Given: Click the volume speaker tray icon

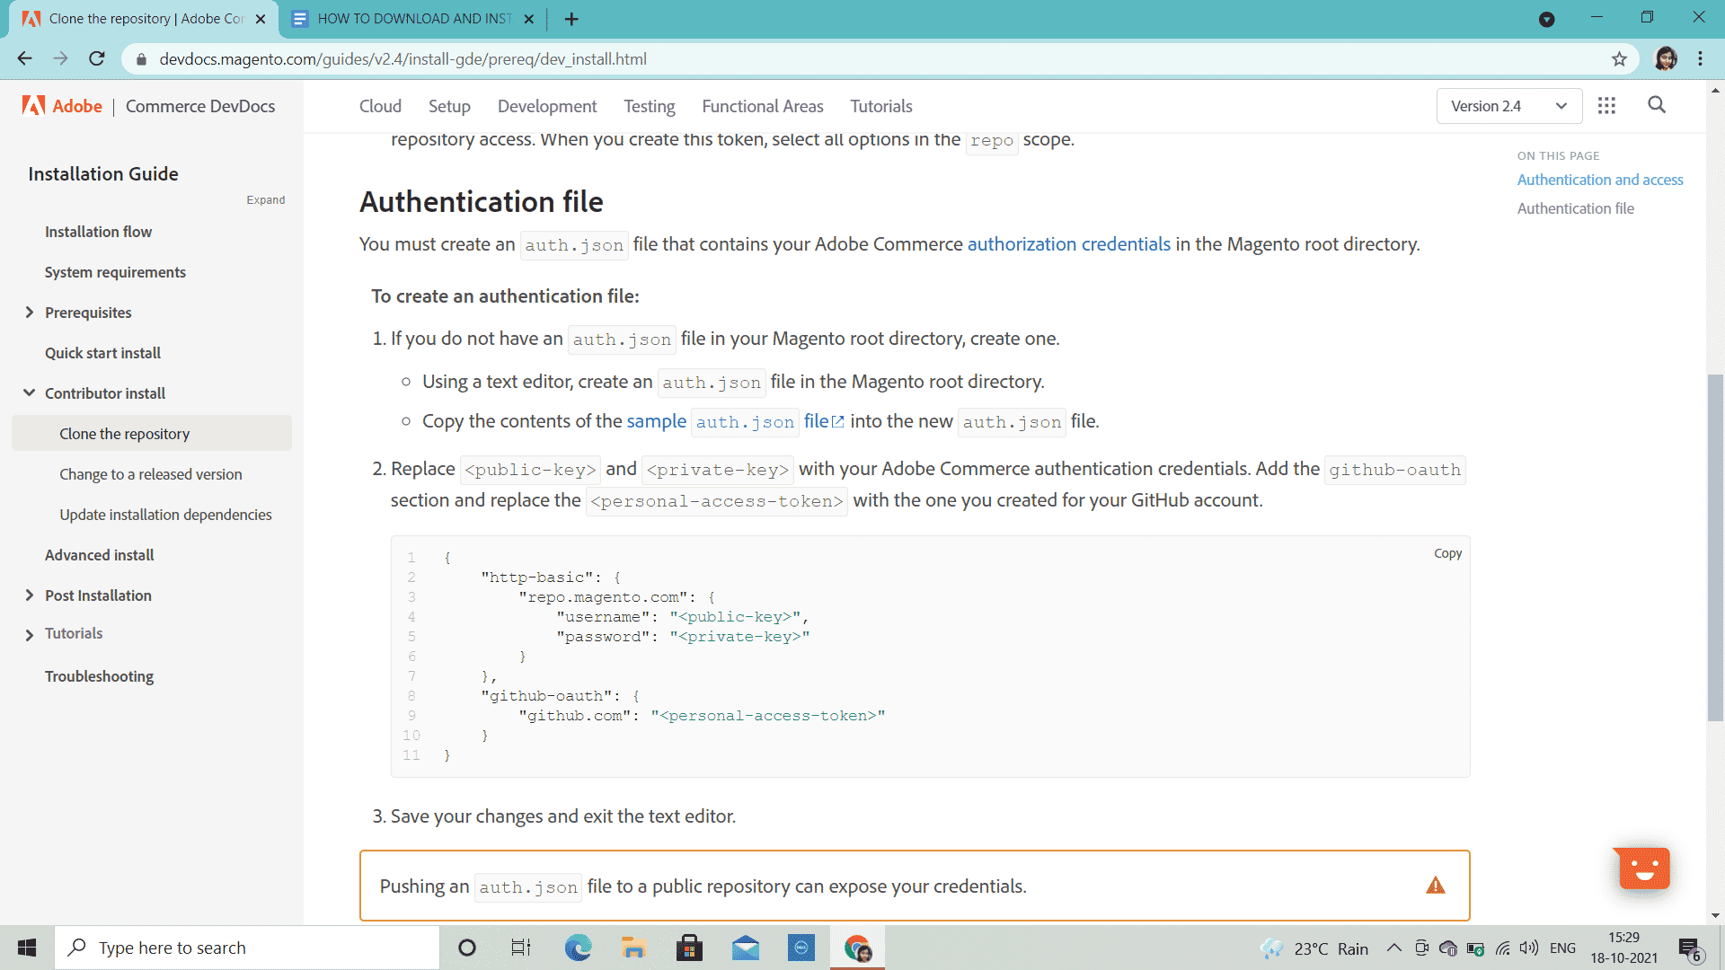Looking at the screenshot, I should [1529, 948].
